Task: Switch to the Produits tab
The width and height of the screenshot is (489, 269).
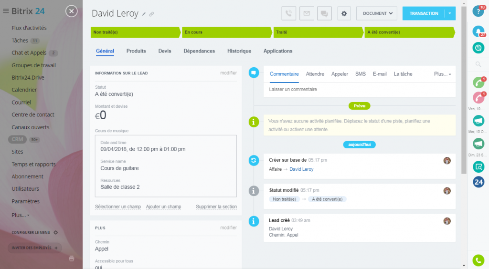Action: click(x=136, y=51)
